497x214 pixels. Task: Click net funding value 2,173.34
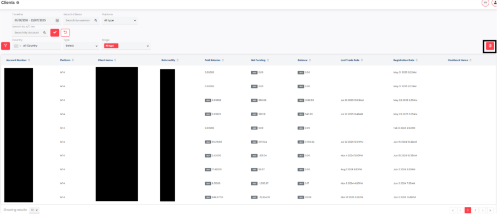pos(263,142)
